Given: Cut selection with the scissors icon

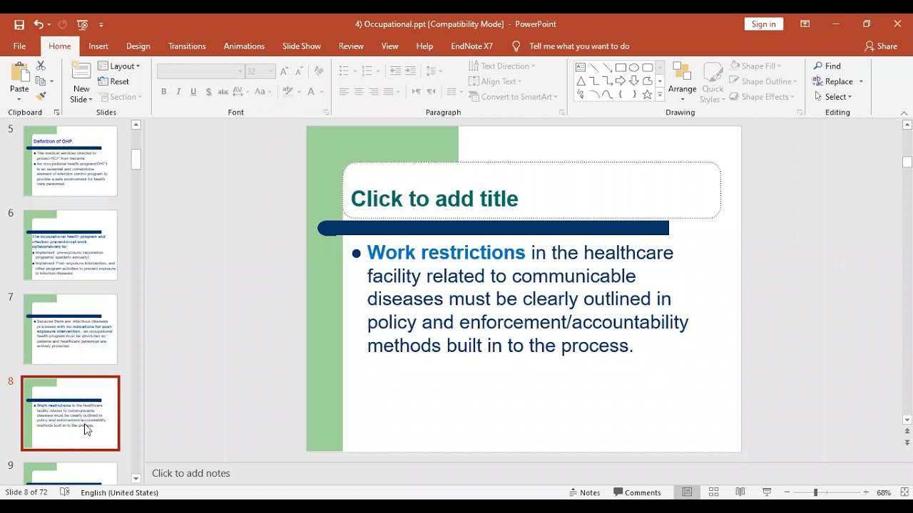Looking at the screenshot, I should point(41,66).
